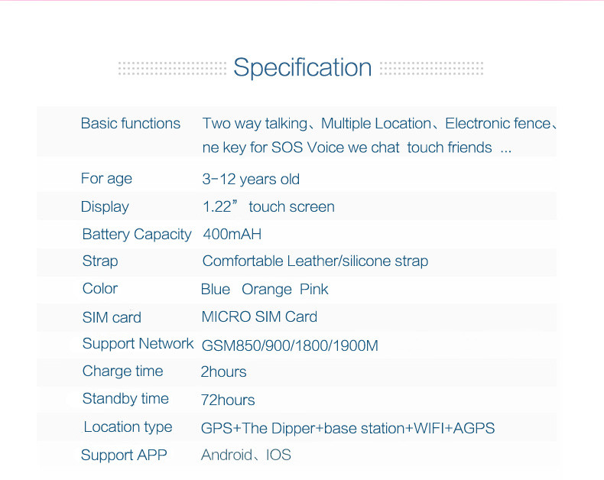The height and width of the screenshot is (480, 604).
Task: Click the Strap row label
Action: (x=100, y=261)
